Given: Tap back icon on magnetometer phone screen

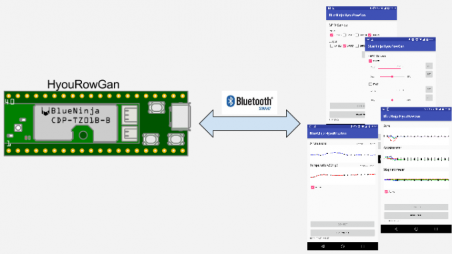Looking at the screenshot, I should [396, 229].
